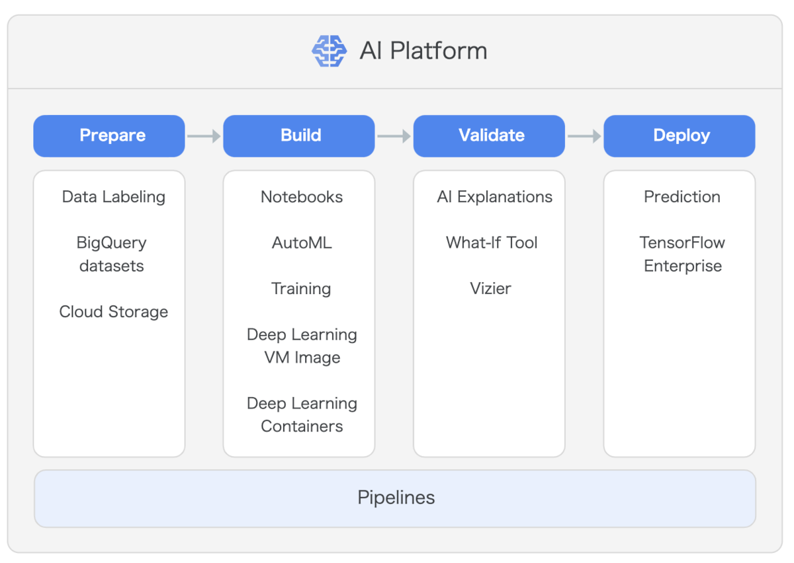The height and width of the screenshot is (563, 794).
Task: Choose AutoML in the Build column
Action: pos(302,243)
